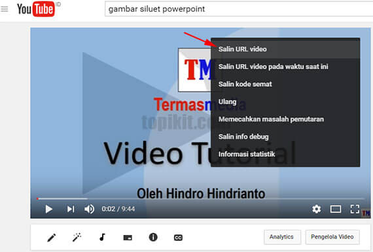
Task: Open Pengelola Video button
Action: [332, 237]
